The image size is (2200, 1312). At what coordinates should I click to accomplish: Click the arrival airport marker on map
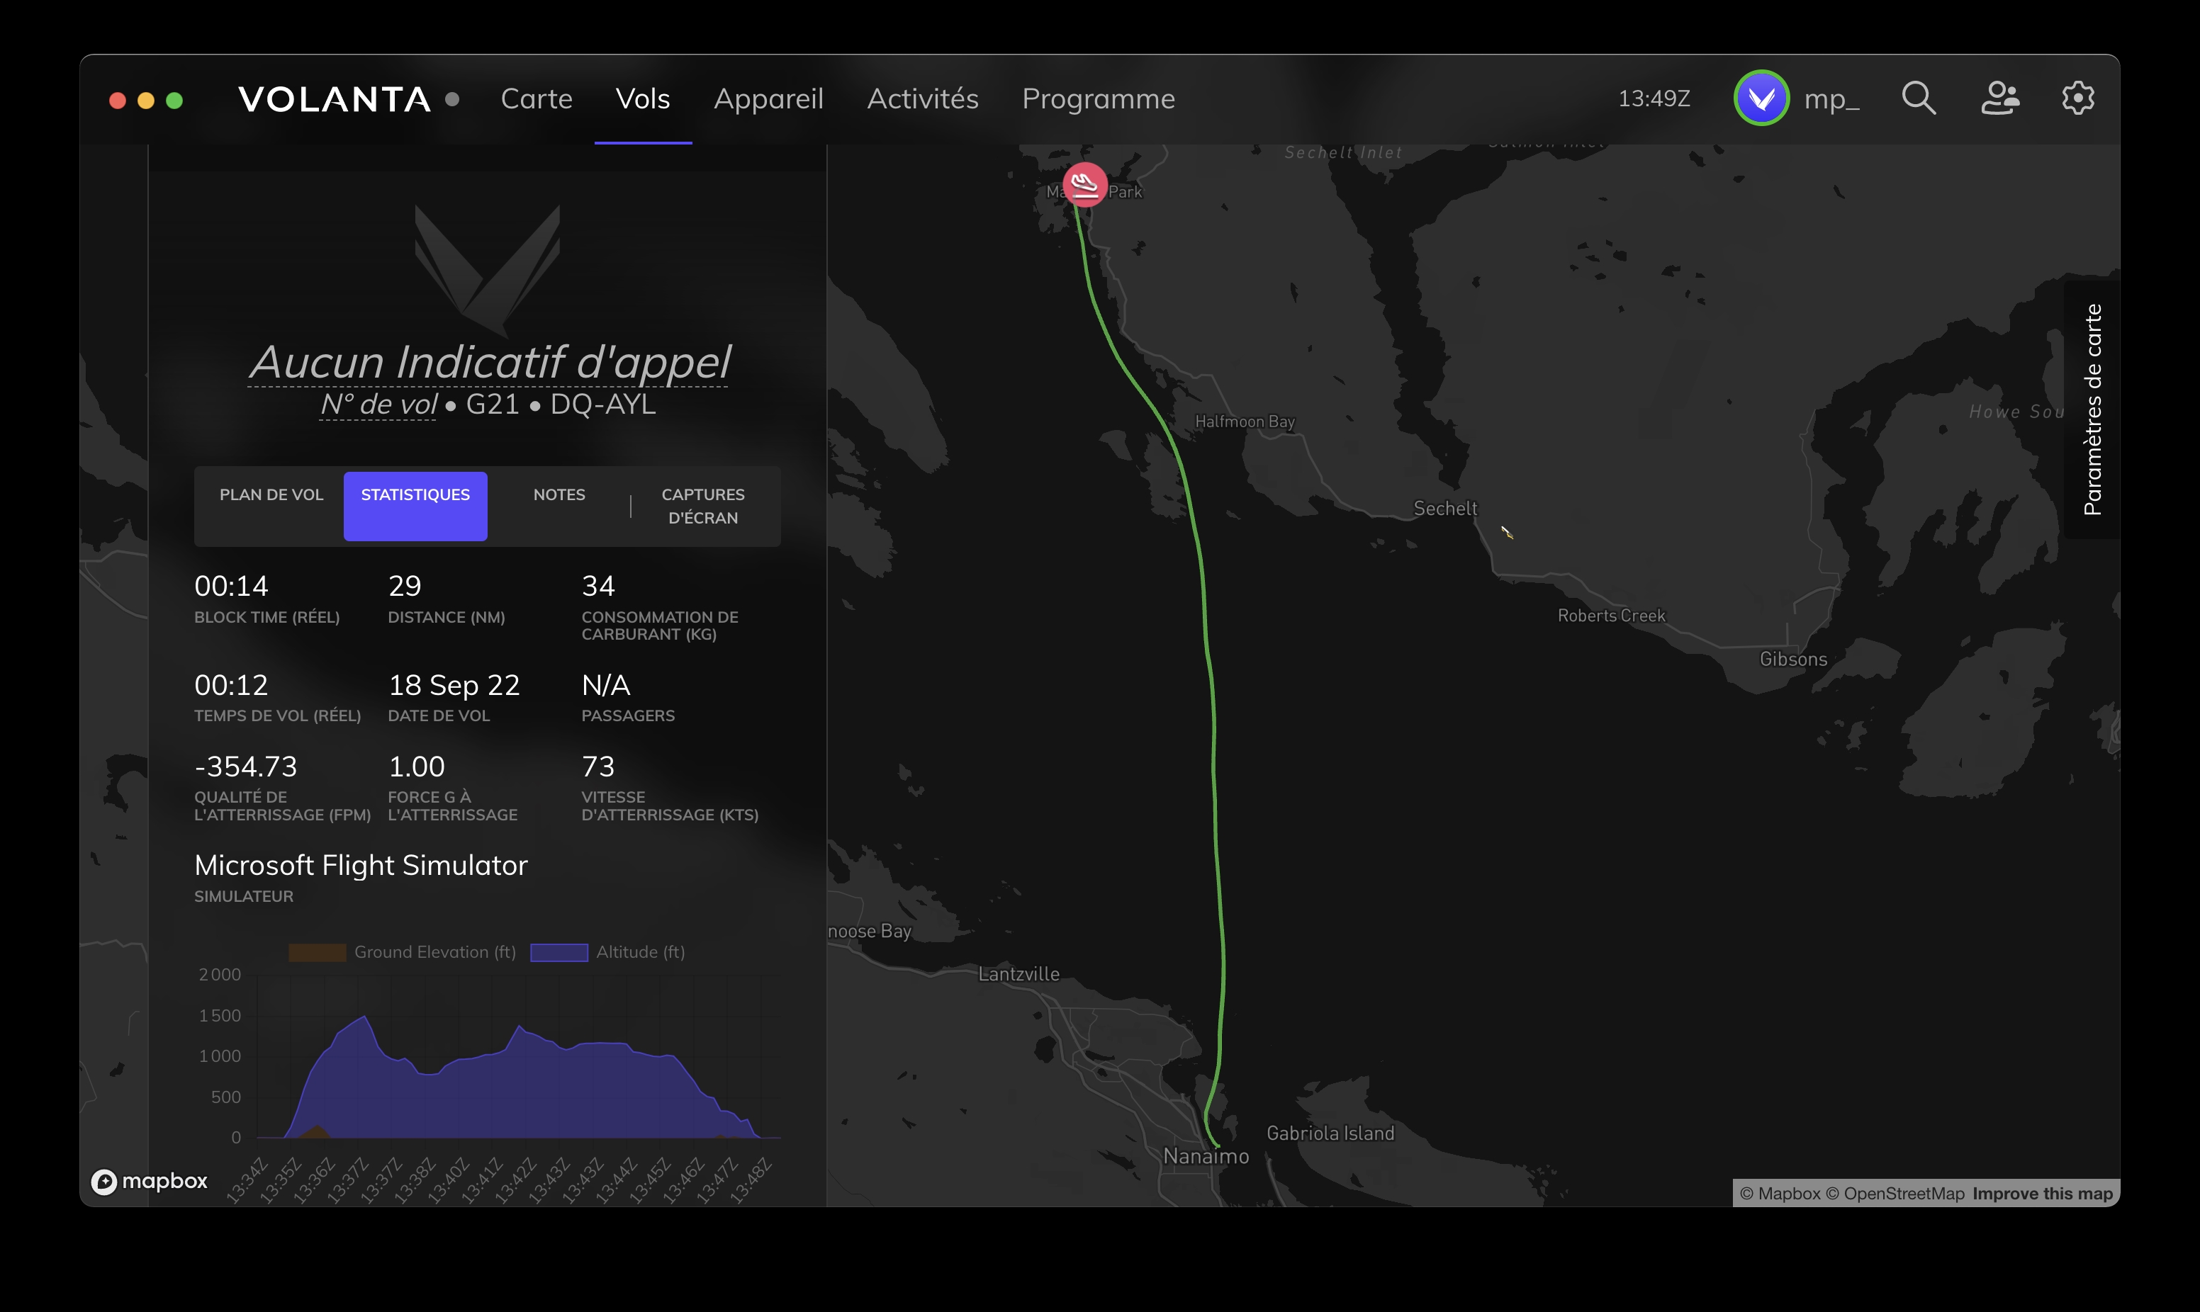1084,185
